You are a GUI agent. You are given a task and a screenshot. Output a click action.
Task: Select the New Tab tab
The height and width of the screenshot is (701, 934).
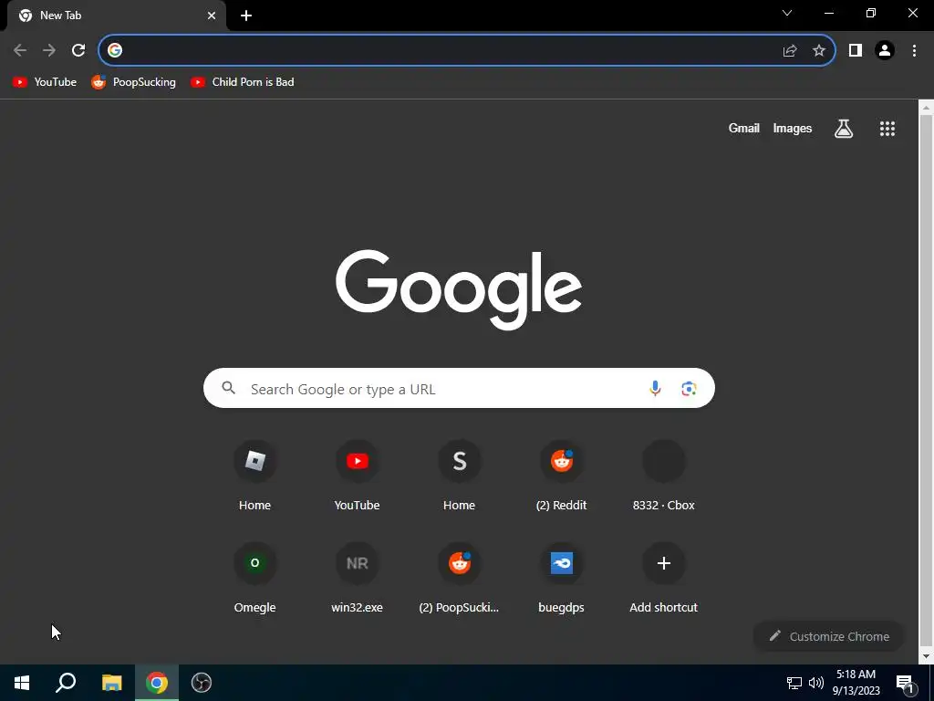pos(116,16)
